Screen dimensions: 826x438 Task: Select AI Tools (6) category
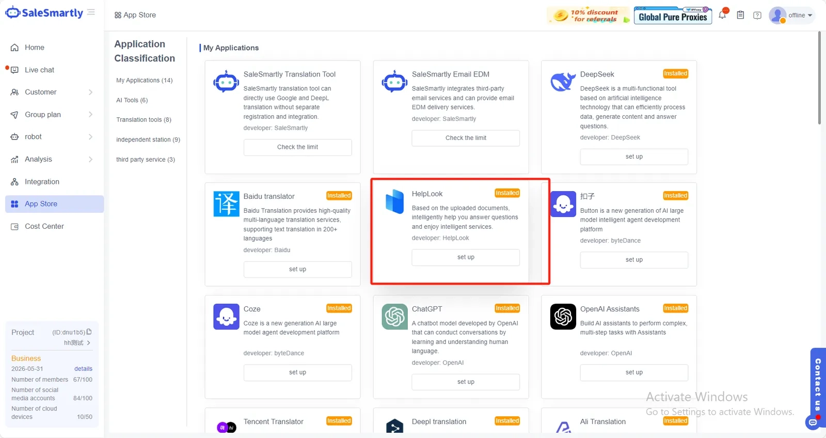tap(132, 100)
